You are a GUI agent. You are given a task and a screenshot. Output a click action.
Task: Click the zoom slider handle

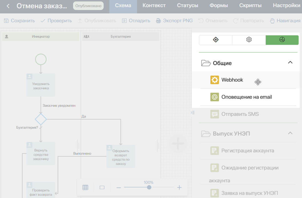click(149, 187)
